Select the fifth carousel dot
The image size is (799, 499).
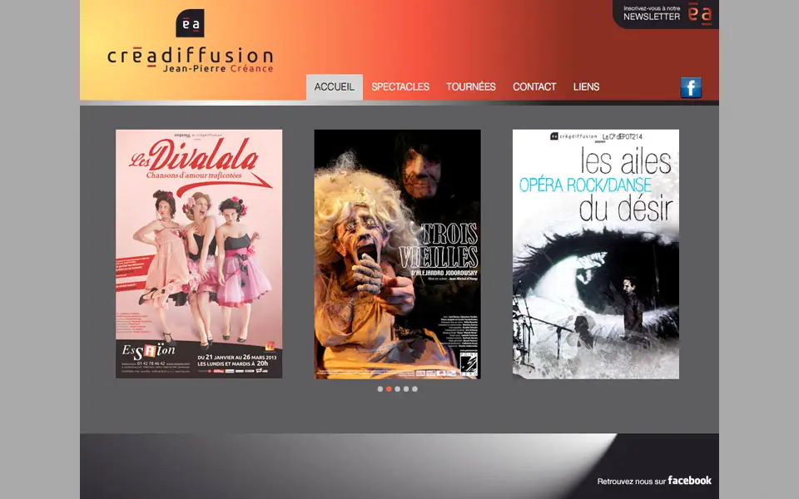tap(415, 388)
